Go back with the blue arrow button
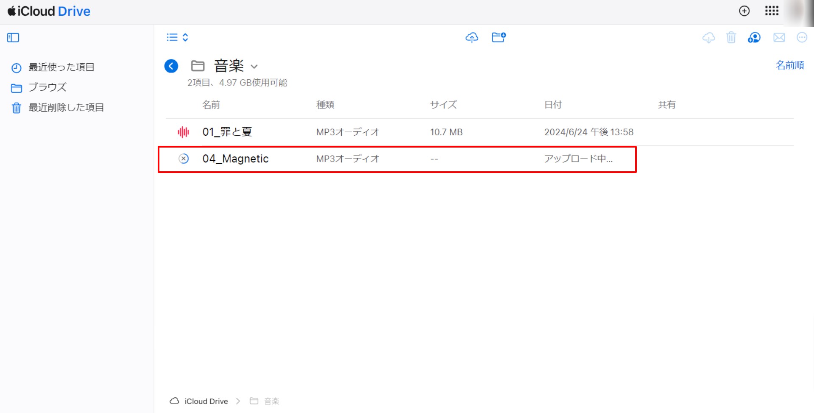 (x=171, y=66)
